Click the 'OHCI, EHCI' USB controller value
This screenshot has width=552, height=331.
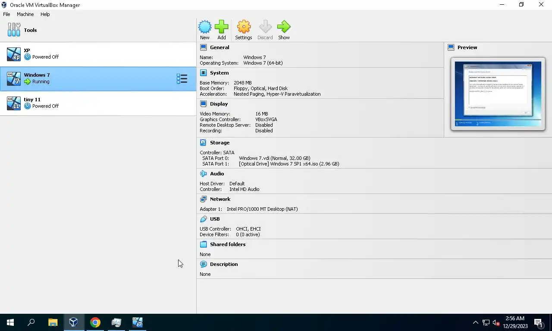(x=248, y=229)
